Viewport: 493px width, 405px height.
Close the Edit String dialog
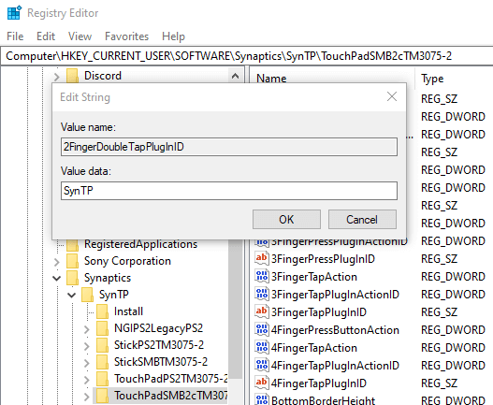(x=392, y=96)
